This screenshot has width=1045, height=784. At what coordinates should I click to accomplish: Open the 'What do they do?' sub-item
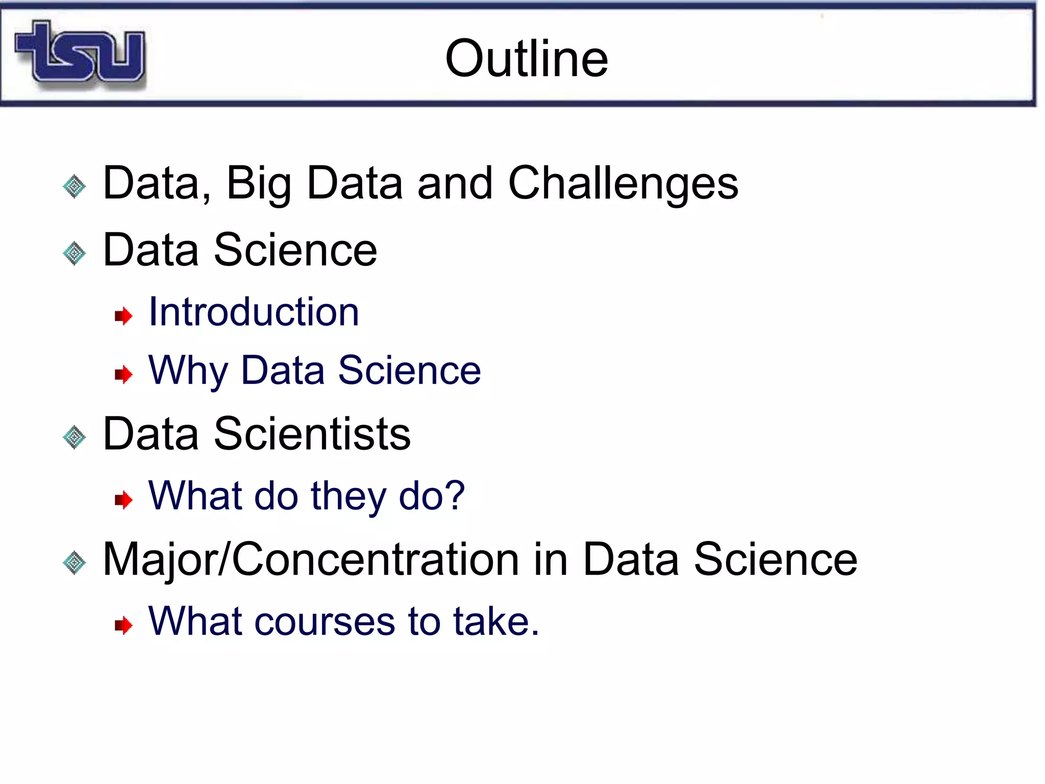click(306, 496)
